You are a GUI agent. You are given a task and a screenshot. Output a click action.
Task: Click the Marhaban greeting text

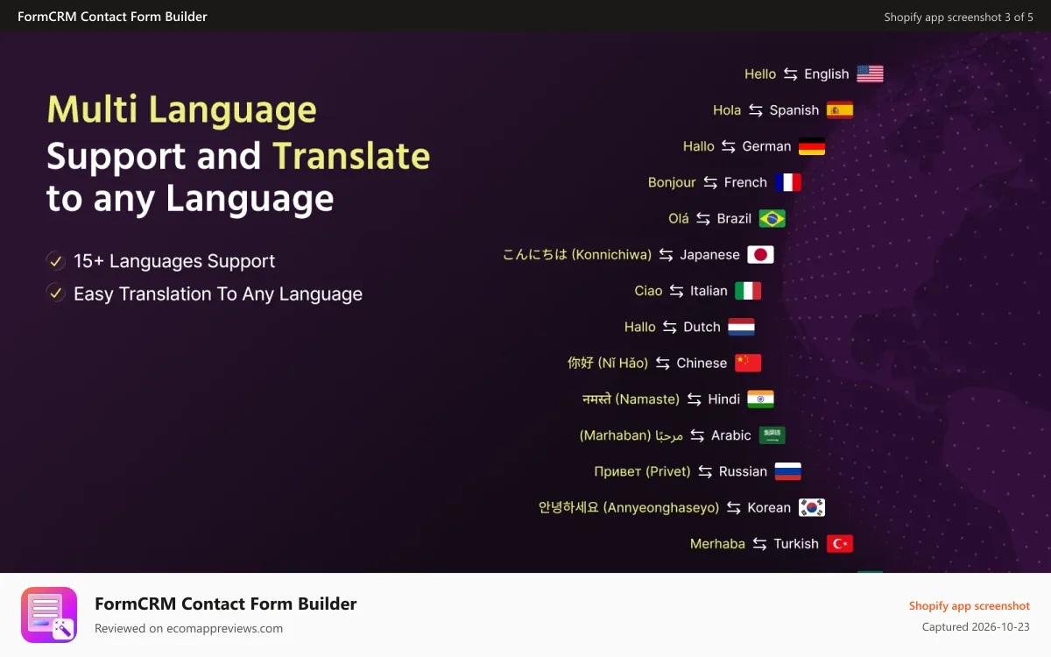[631, 435]
